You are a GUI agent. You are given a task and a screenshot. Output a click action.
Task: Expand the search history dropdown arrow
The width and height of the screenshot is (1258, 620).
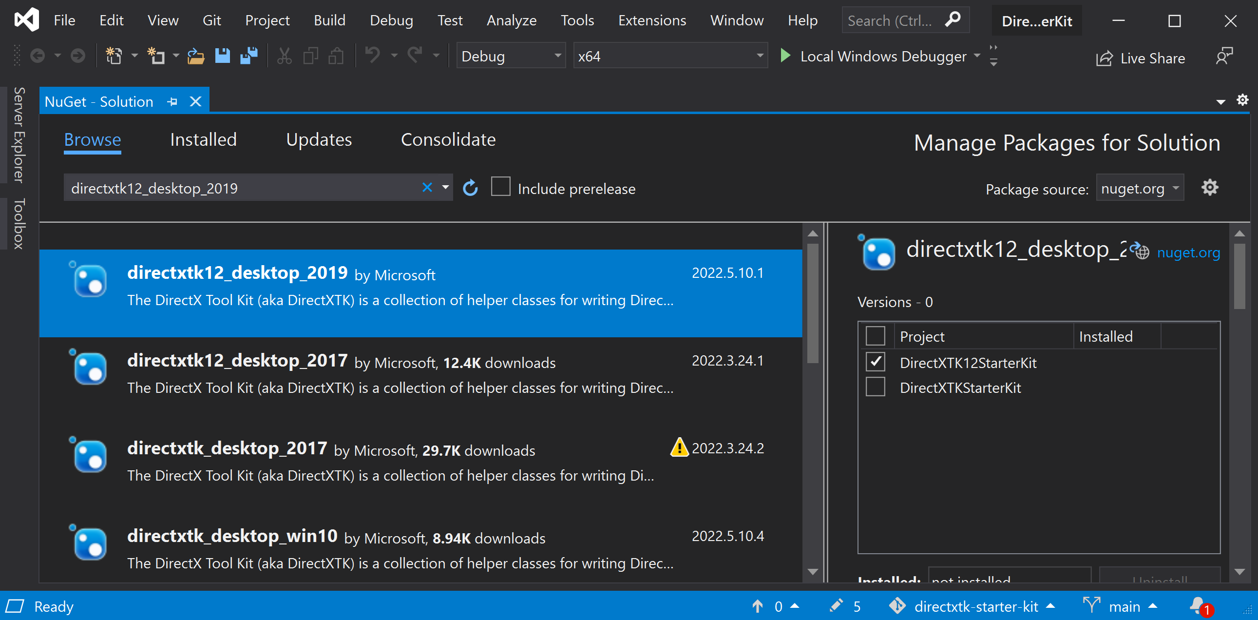(445, 188)
